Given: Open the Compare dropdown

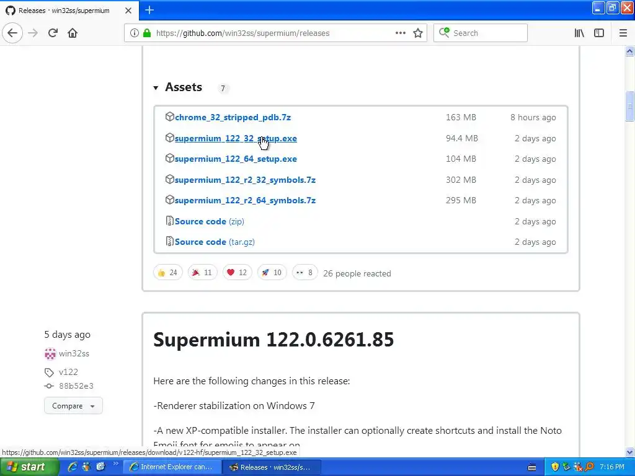Looking at the screenshot, I should pos(73,406).
